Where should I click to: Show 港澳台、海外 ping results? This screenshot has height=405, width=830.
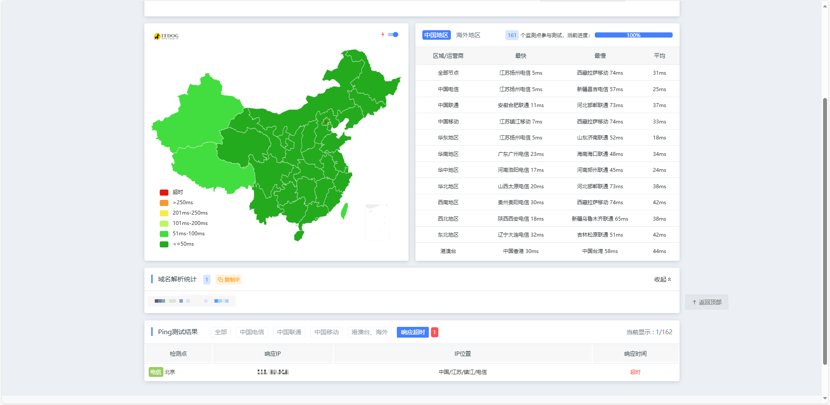(x=370, y=332)
